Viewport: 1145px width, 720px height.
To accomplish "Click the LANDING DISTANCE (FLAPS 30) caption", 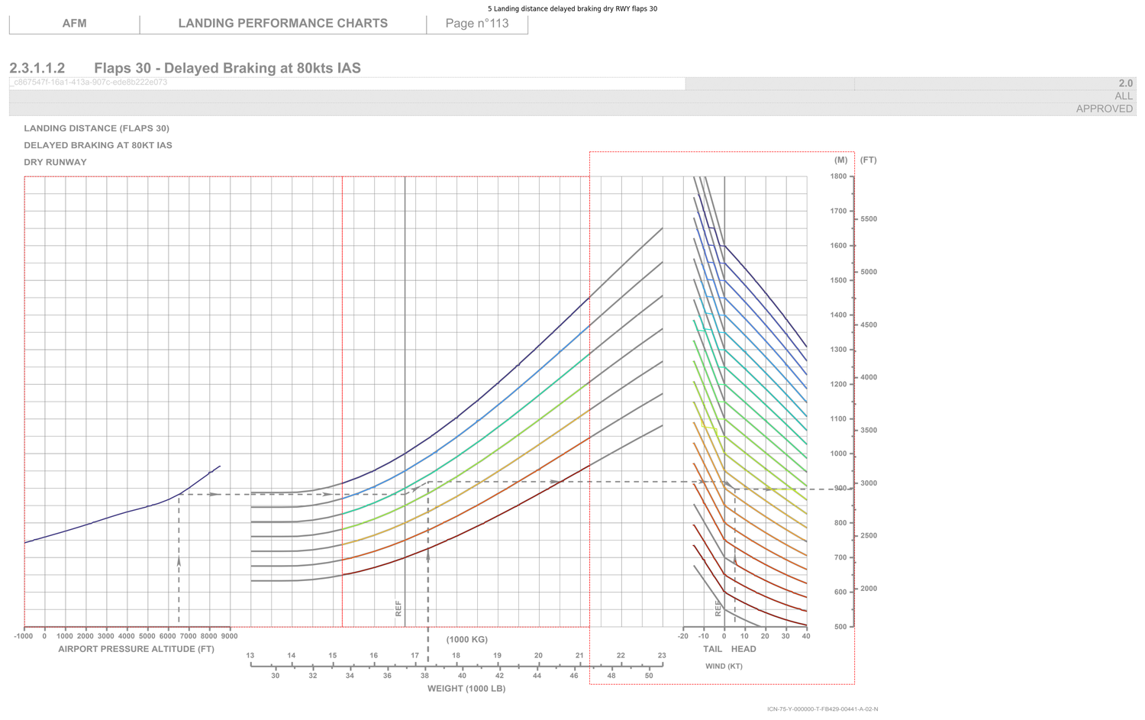I will coord(97,128).
